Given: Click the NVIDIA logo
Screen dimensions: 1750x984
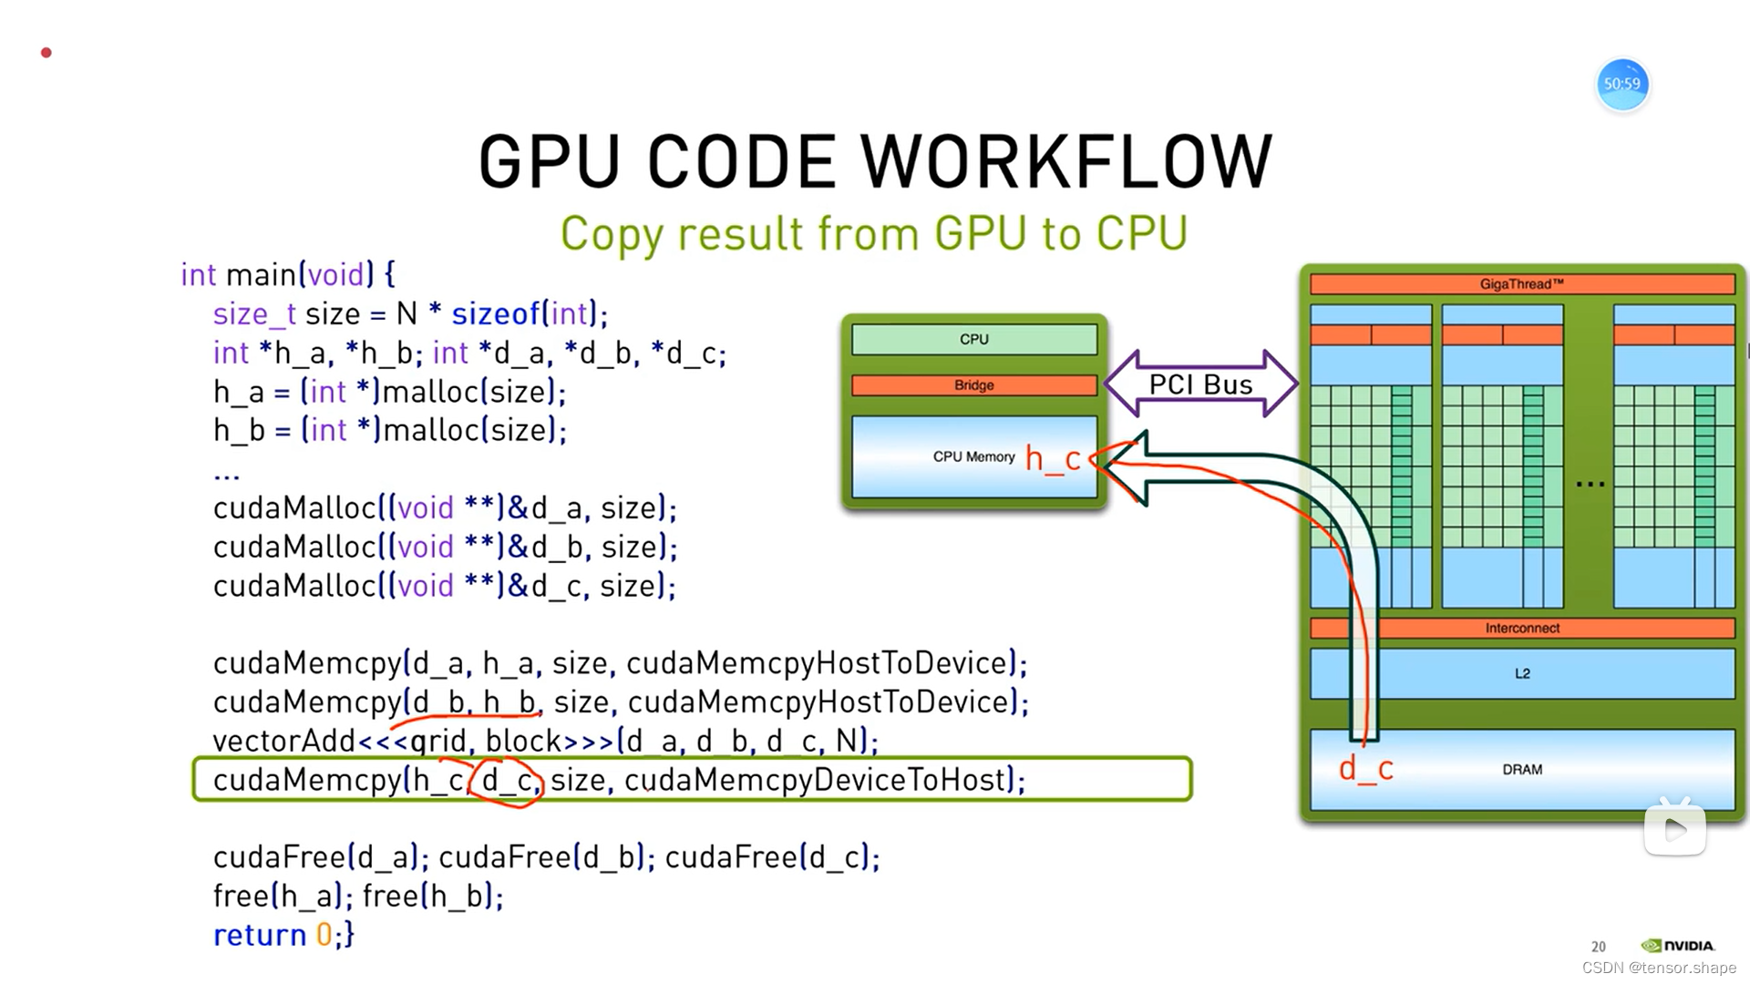Looking at the screenshot, I should (1678, 946).
